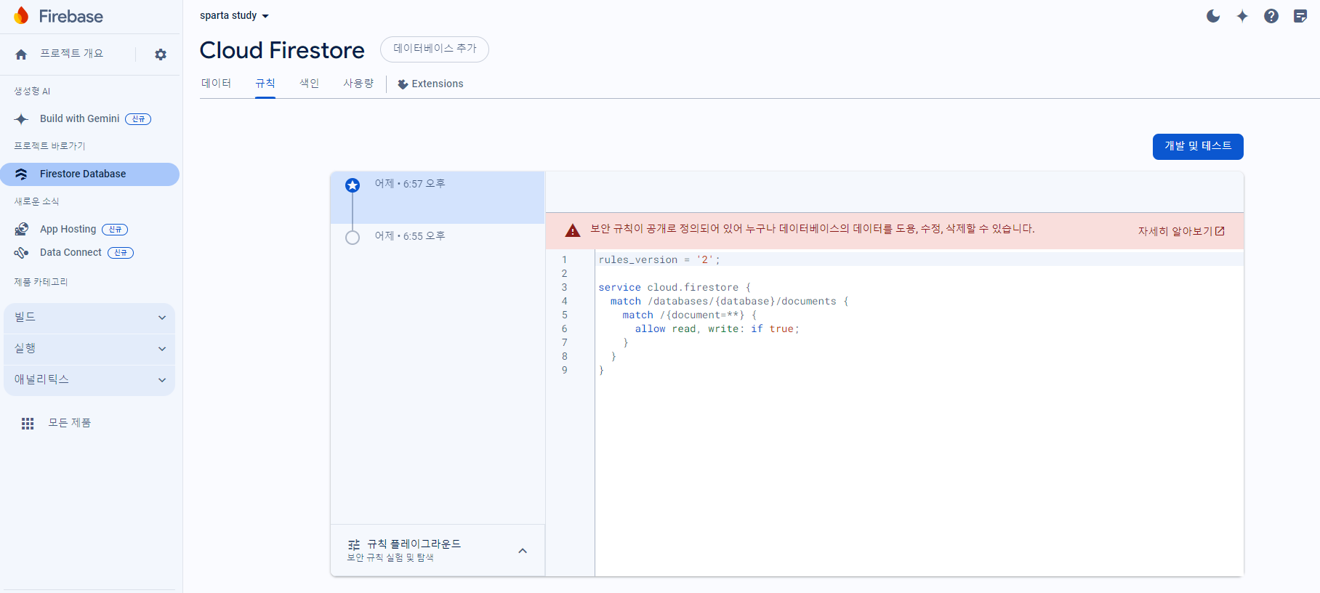The height and width of the screenshot is (593, 1320).
Task: Expand the 실행 category
Action: coord(89,349)
